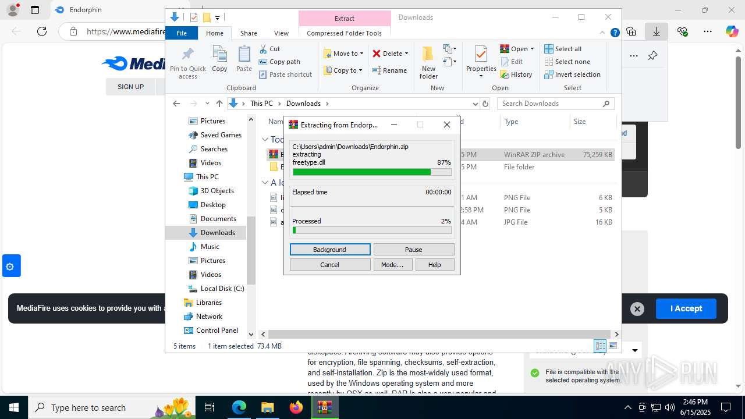The image size is (745, 419).
Task: Send extraction to Background
Action: (329, 250)
